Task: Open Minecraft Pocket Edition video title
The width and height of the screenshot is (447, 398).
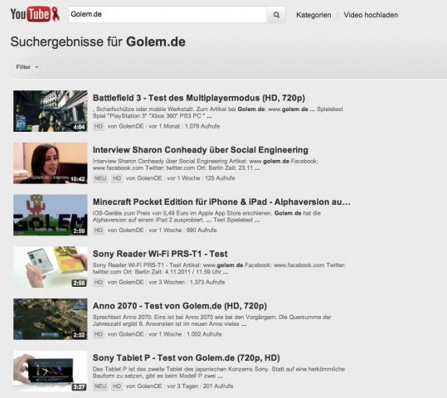Action: (x=221, y=201)
